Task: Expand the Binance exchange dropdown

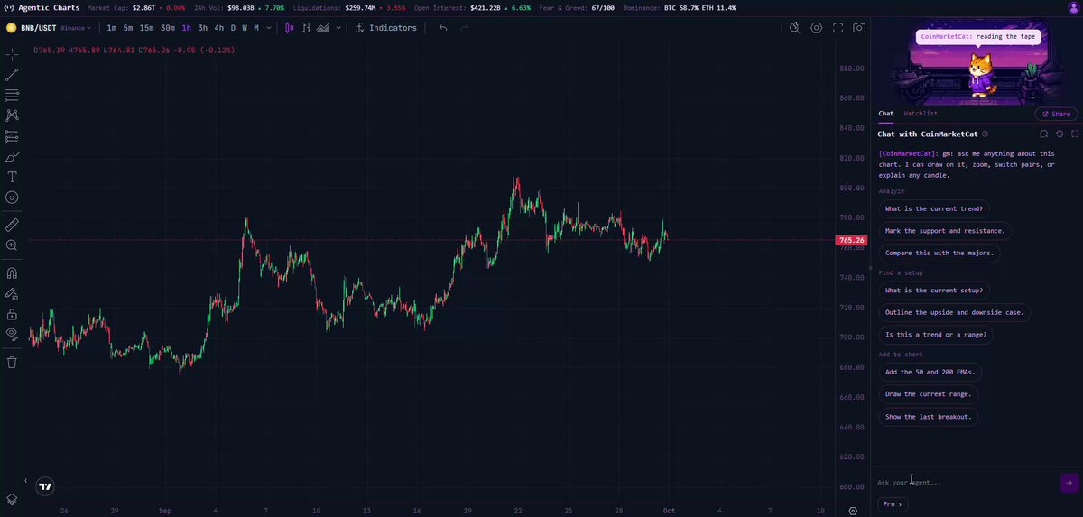Action: pos(76,28)
